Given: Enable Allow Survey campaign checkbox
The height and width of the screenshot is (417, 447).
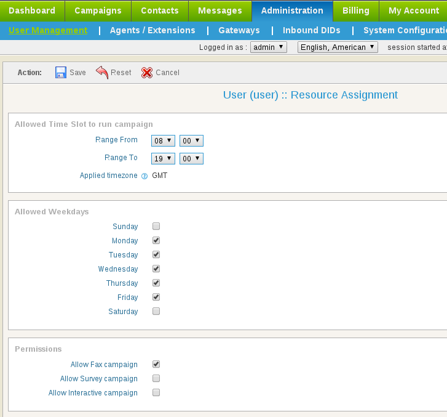Looking at the screenshot, I should click(x=156, y=378).
